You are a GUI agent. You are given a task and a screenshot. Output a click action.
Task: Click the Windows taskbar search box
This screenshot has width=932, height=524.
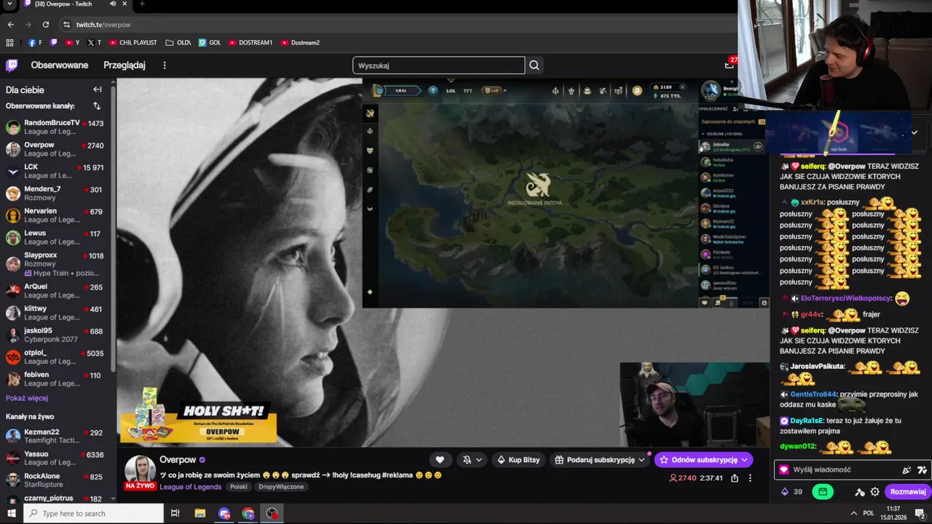coord(94,513)
